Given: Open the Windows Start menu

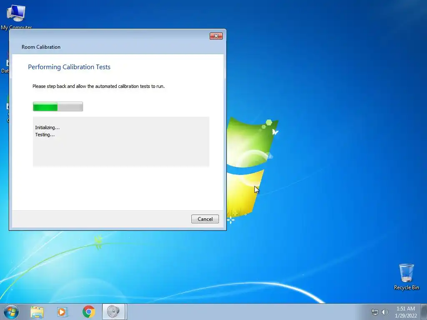Looking at the screenshot, I should click(11, 312).
